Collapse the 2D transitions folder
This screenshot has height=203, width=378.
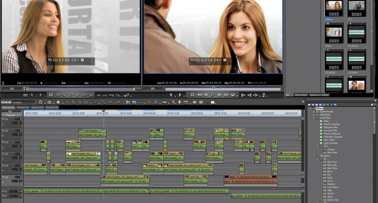coord(318,159)
